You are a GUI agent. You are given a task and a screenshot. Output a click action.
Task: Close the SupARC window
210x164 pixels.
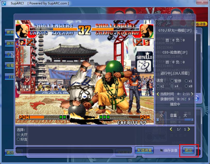[x=202, y=2]
